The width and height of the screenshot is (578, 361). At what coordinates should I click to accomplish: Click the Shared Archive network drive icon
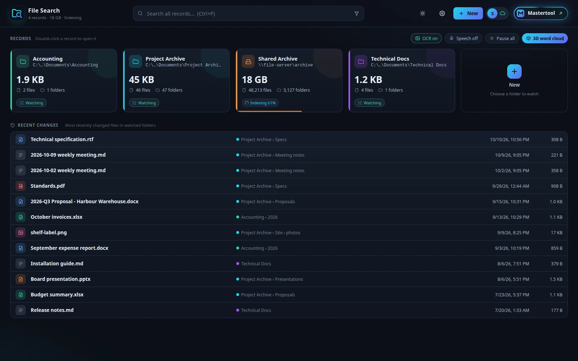coord(248,61)
